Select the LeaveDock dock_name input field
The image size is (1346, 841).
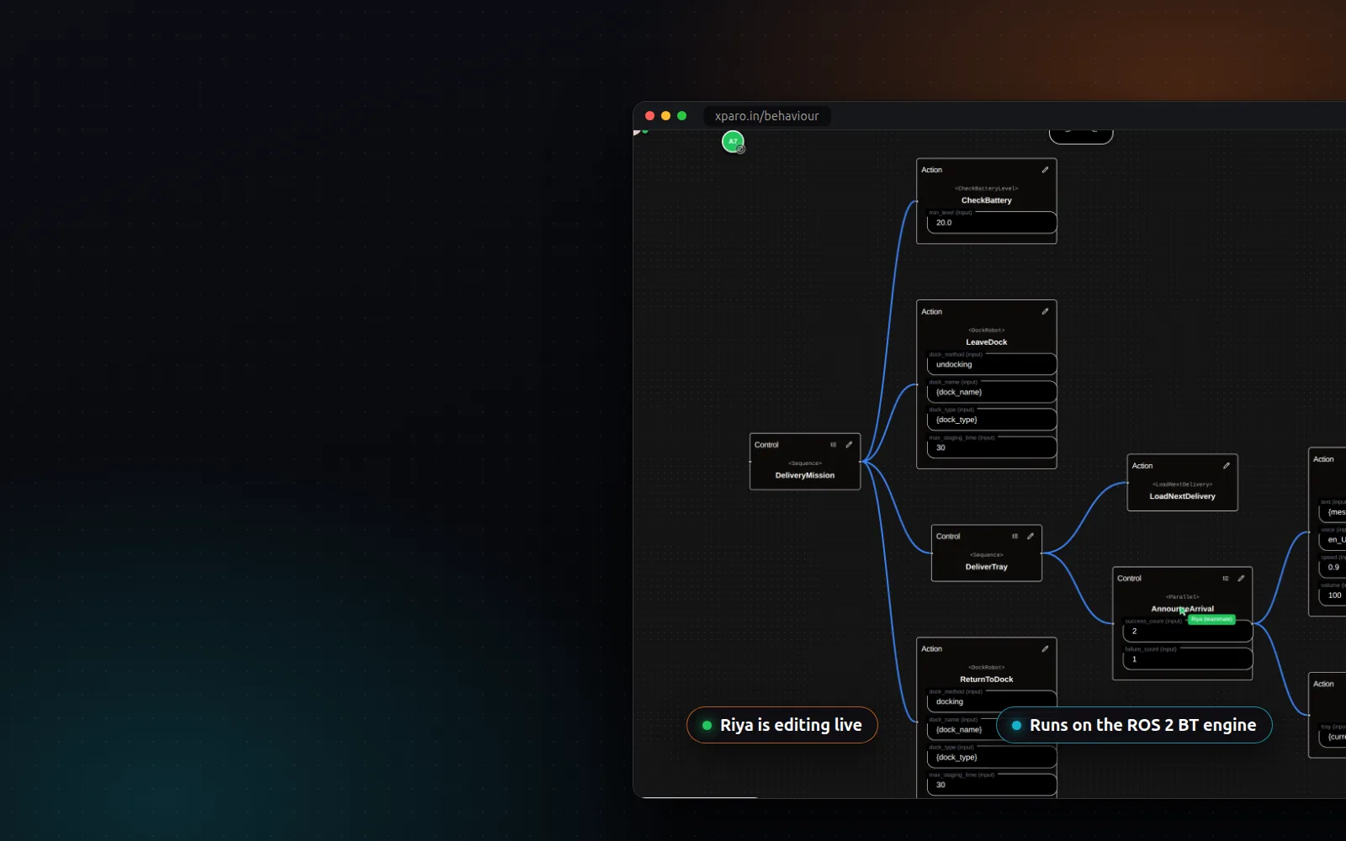point(992,392)
